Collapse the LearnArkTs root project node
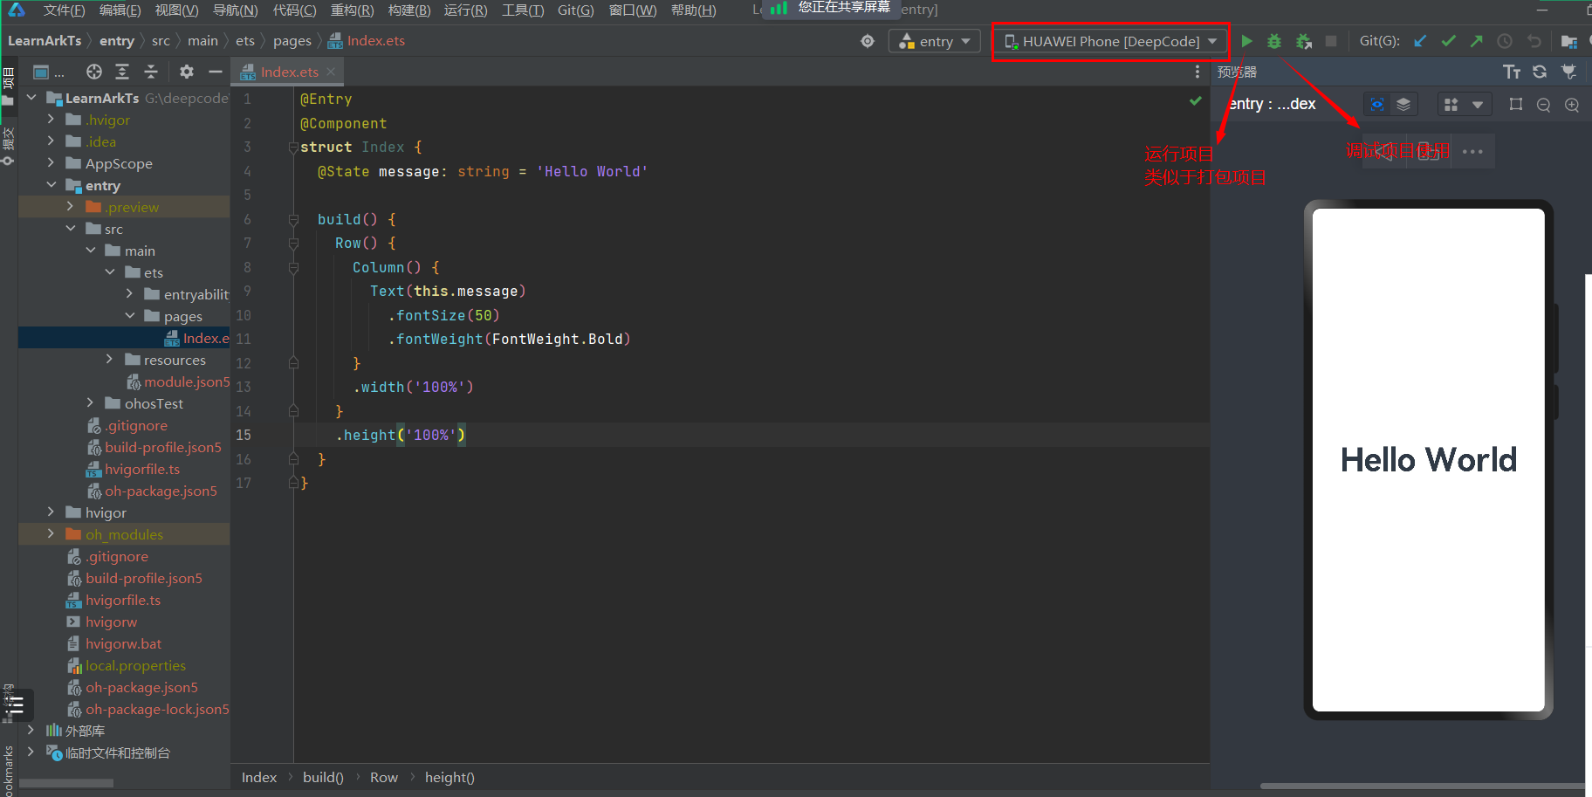 click(31, 98)
